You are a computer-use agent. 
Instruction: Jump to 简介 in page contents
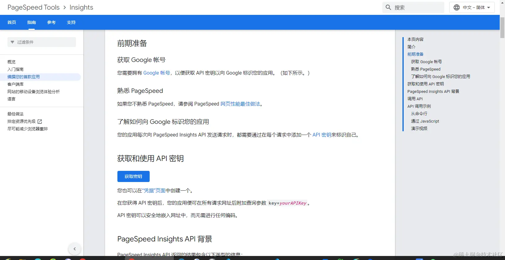click(x=411, y=47)
